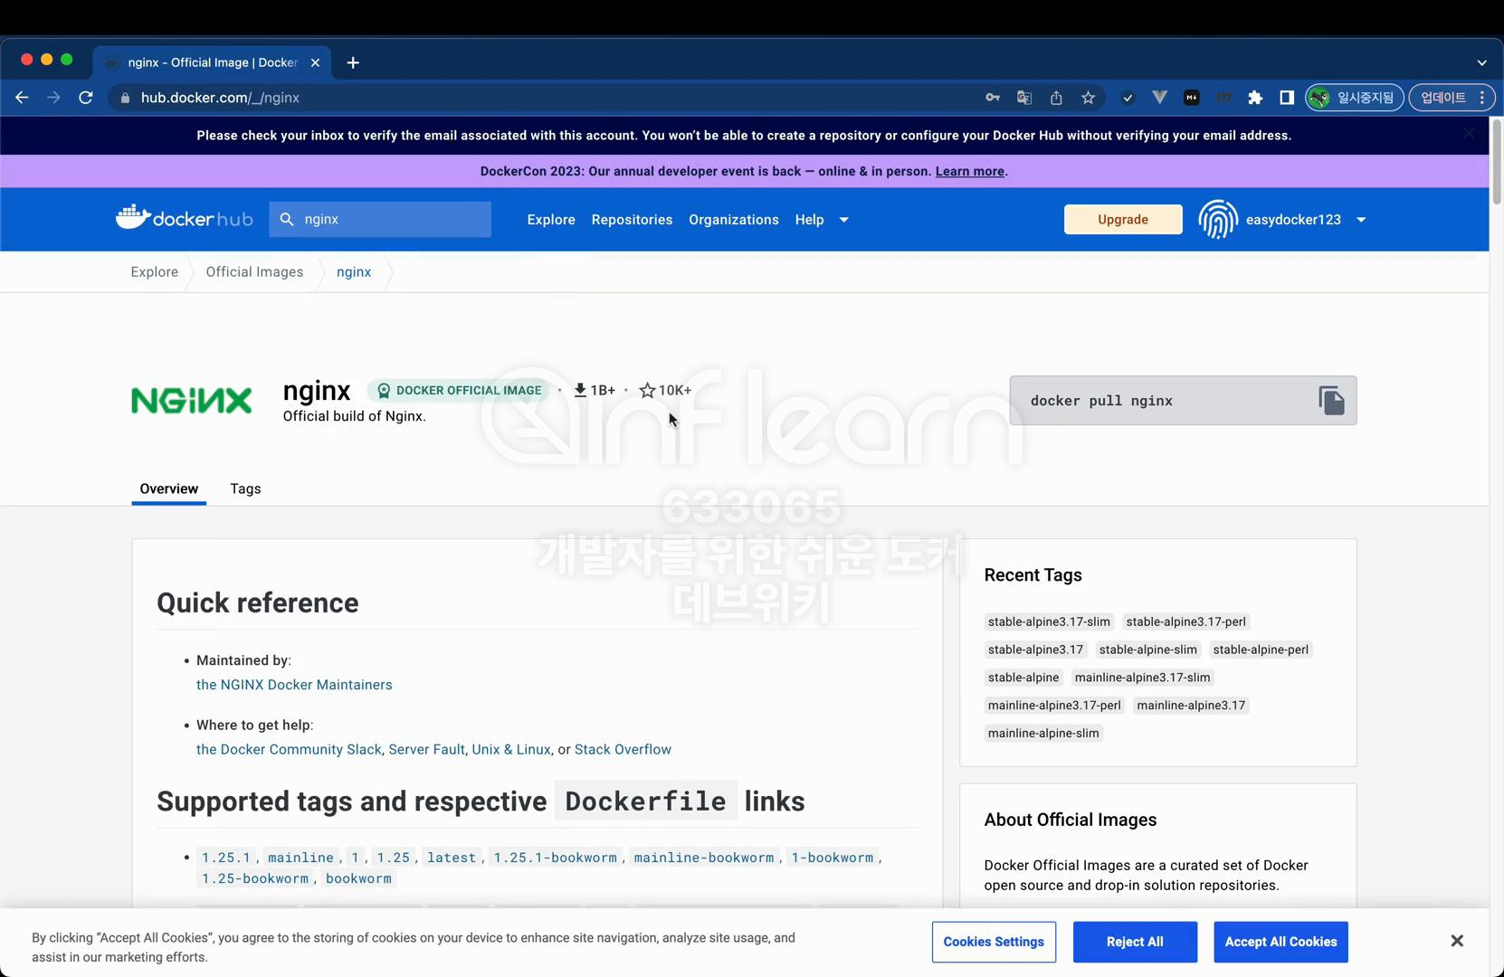1504x977 pixels.
Task: Select the stable-alpine-perl recent tag
Action: click(1261, 650)
